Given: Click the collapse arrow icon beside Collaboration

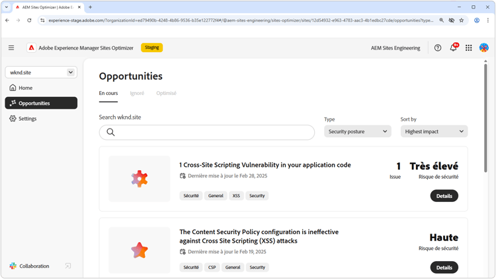Looking at the screenshot, I should point(68,266).
